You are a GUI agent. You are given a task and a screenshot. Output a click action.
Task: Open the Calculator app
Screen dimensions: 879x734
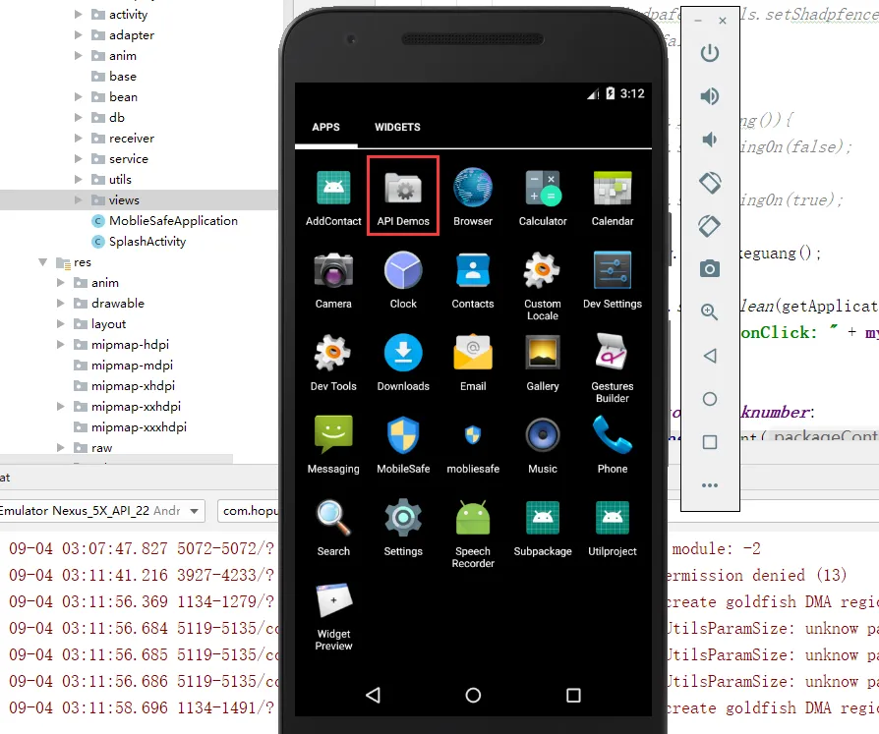pyautogui.click(x=543, y=197)
